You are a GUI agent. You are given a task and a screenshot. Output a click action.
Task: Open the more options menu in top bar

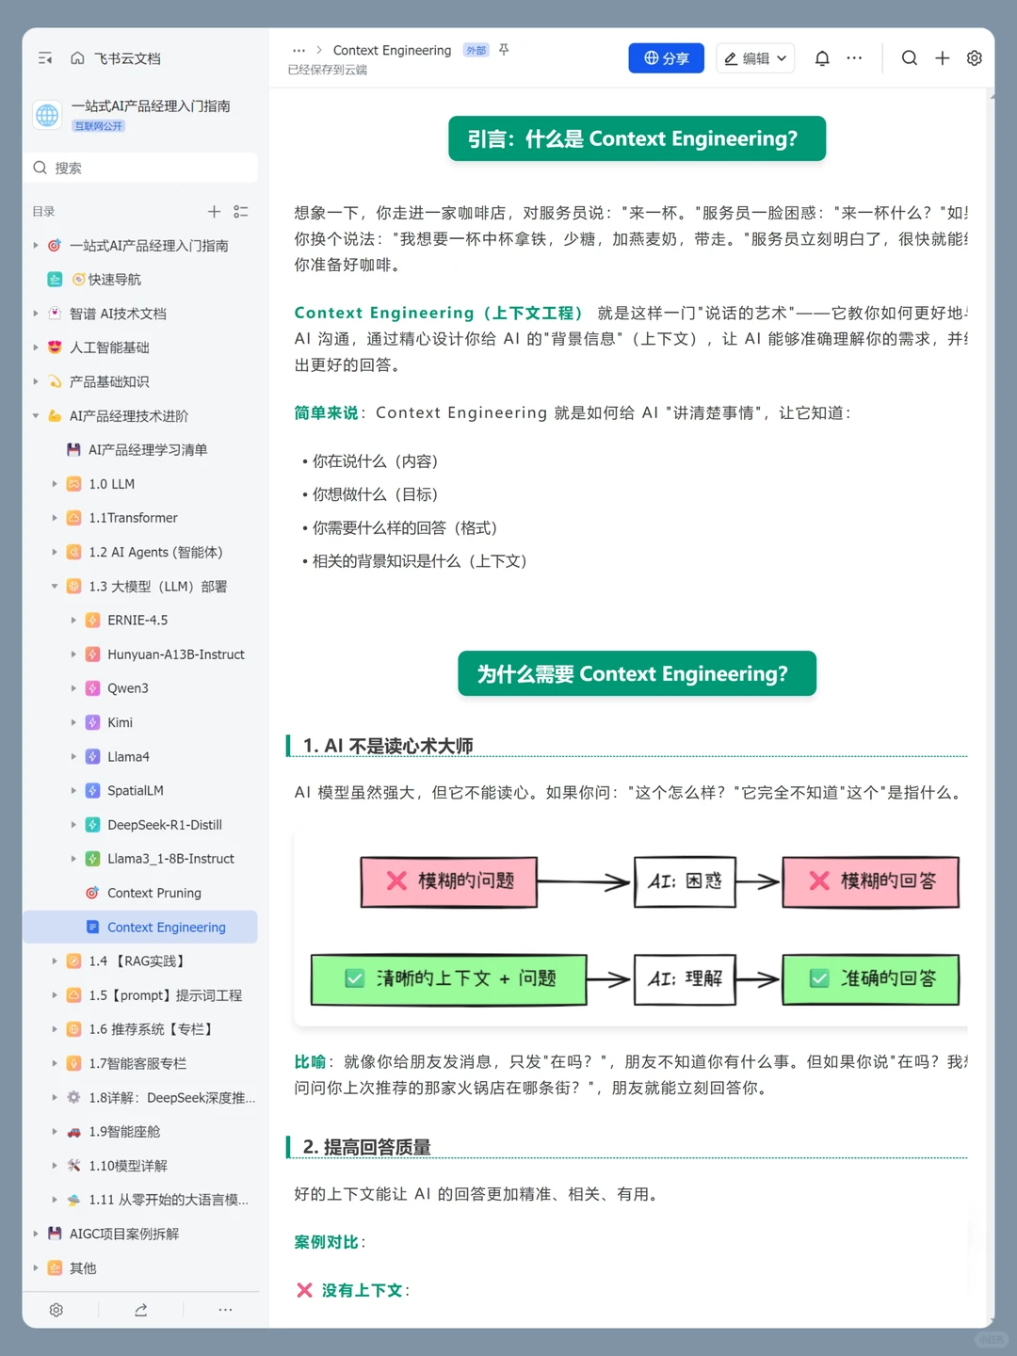tap(853, 57)
